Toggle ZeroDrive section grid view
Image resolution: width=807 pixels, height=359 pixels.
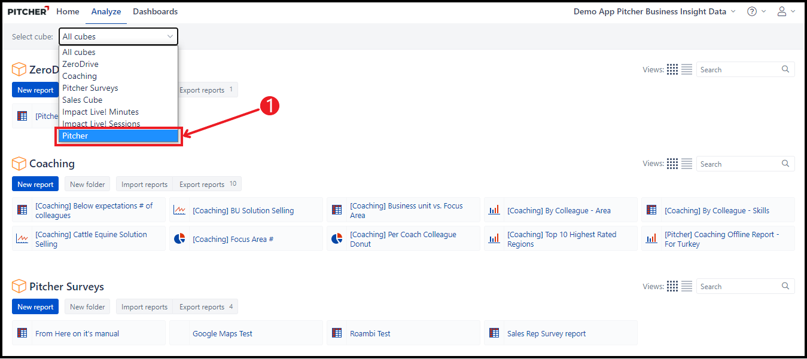pyautogui.click(x=672, y=70)
